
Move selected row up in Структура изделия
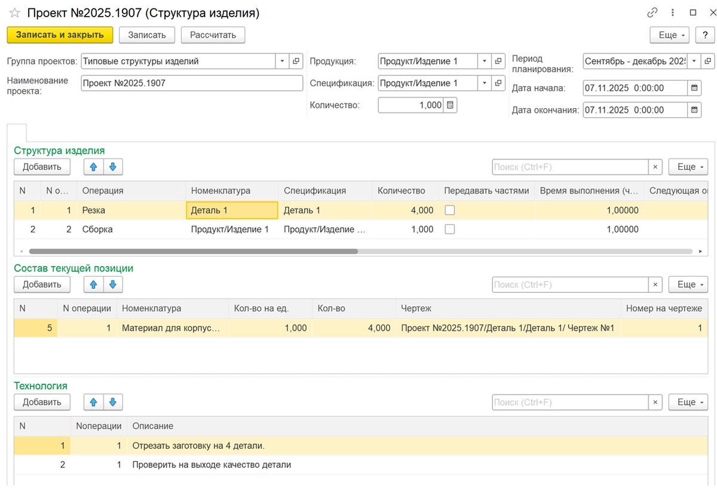click(93, 167)
